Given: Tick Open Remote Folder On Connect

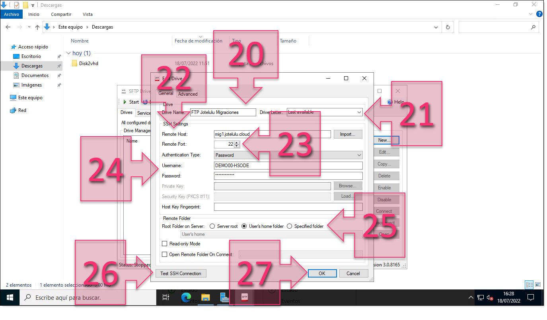Looking at the screenshot, I should 165,254.
